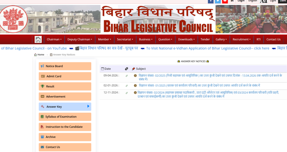The width and height of the screenshot is (287, 152).
Task: Click the book icon on Syllabus of Examination
Action: [42, 117]
